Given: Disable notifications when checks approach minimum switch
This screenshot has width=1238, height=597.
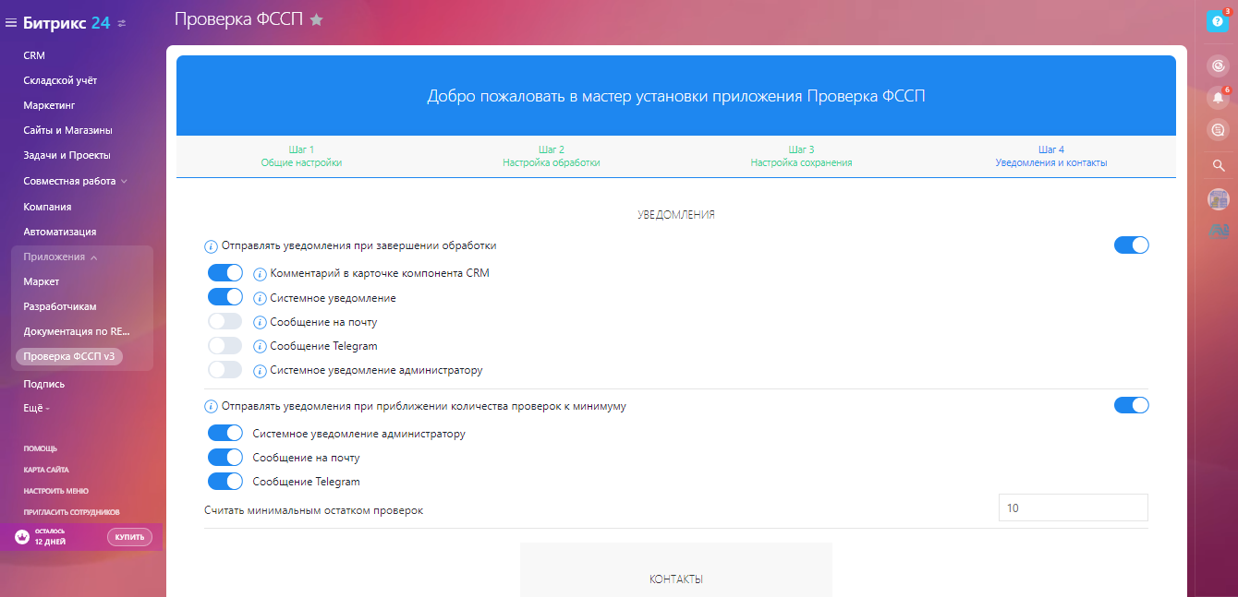Looking at the screenshot, I should point(1131,405).
